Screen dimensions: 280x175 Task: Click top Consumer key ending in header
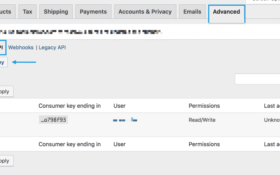pyautogui.click(x=70, y=106)
